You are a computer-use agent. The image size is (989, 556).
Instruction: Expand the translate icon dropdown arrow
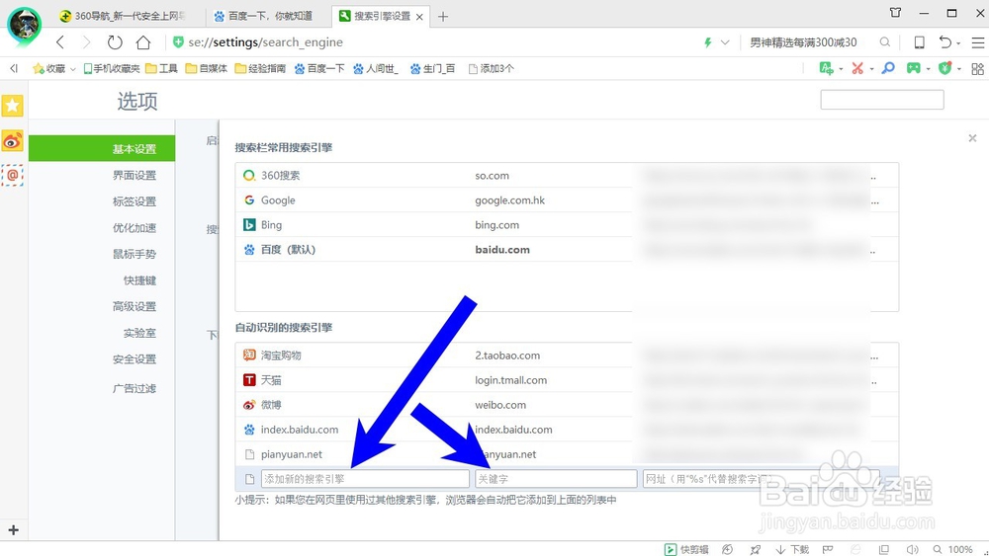(841, 68)
